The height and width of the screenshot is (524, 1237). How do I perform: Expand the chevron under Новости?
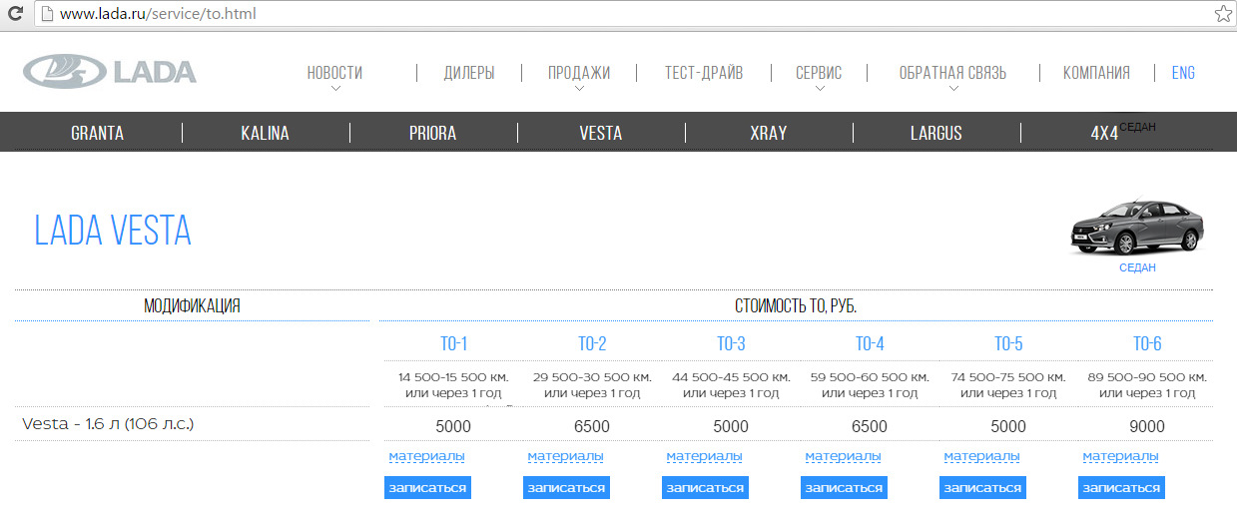click(335, 89)
